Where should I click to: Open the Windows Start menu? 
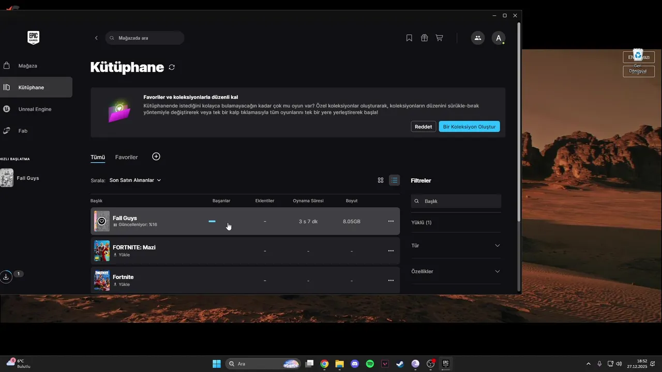(217, 364)
